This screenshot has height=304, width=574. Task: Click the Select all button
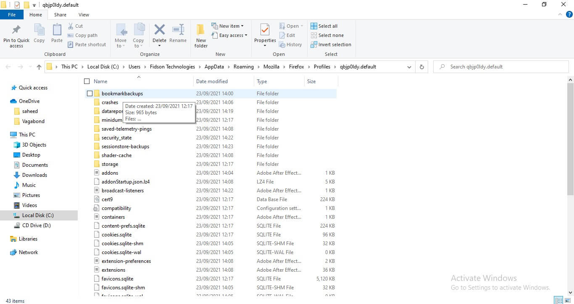tap(324, 26)
